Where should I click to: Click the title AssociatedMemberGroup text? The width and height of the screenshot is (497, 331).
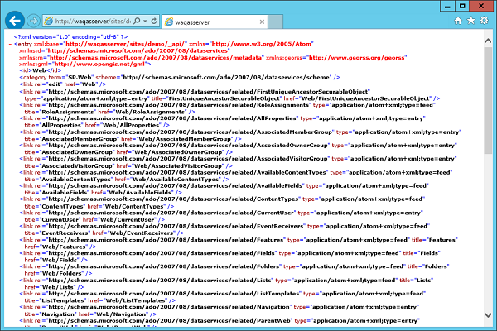point(71,139)
